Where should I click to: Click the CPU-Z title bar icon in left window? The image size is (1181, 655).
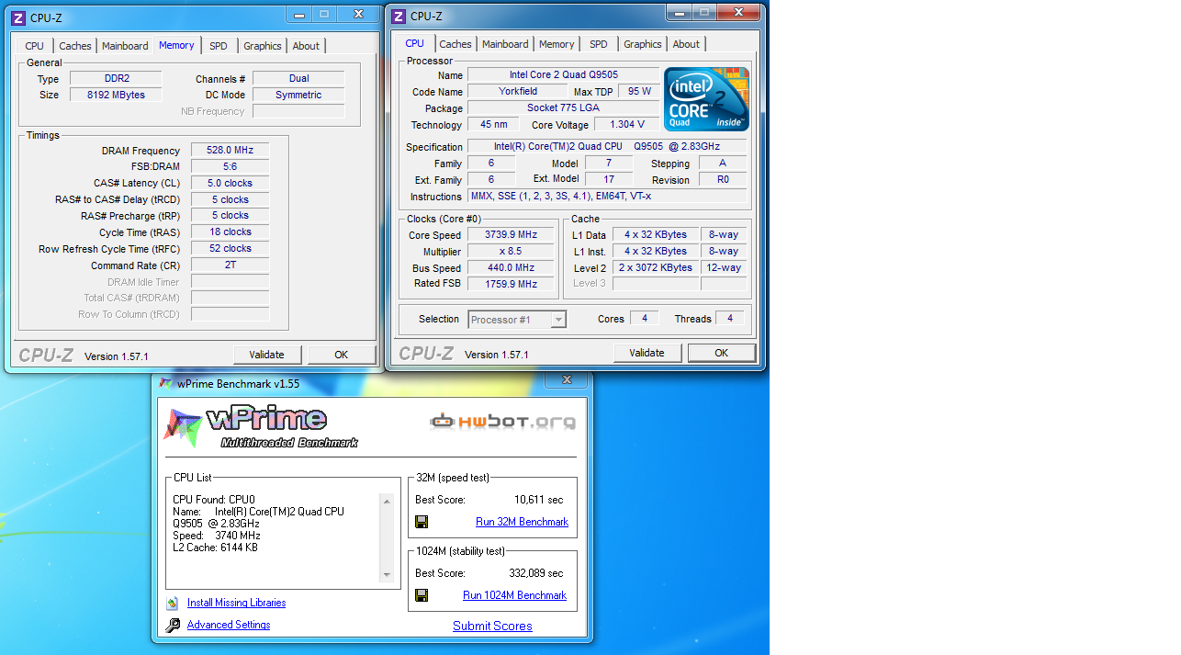point(17,17)
